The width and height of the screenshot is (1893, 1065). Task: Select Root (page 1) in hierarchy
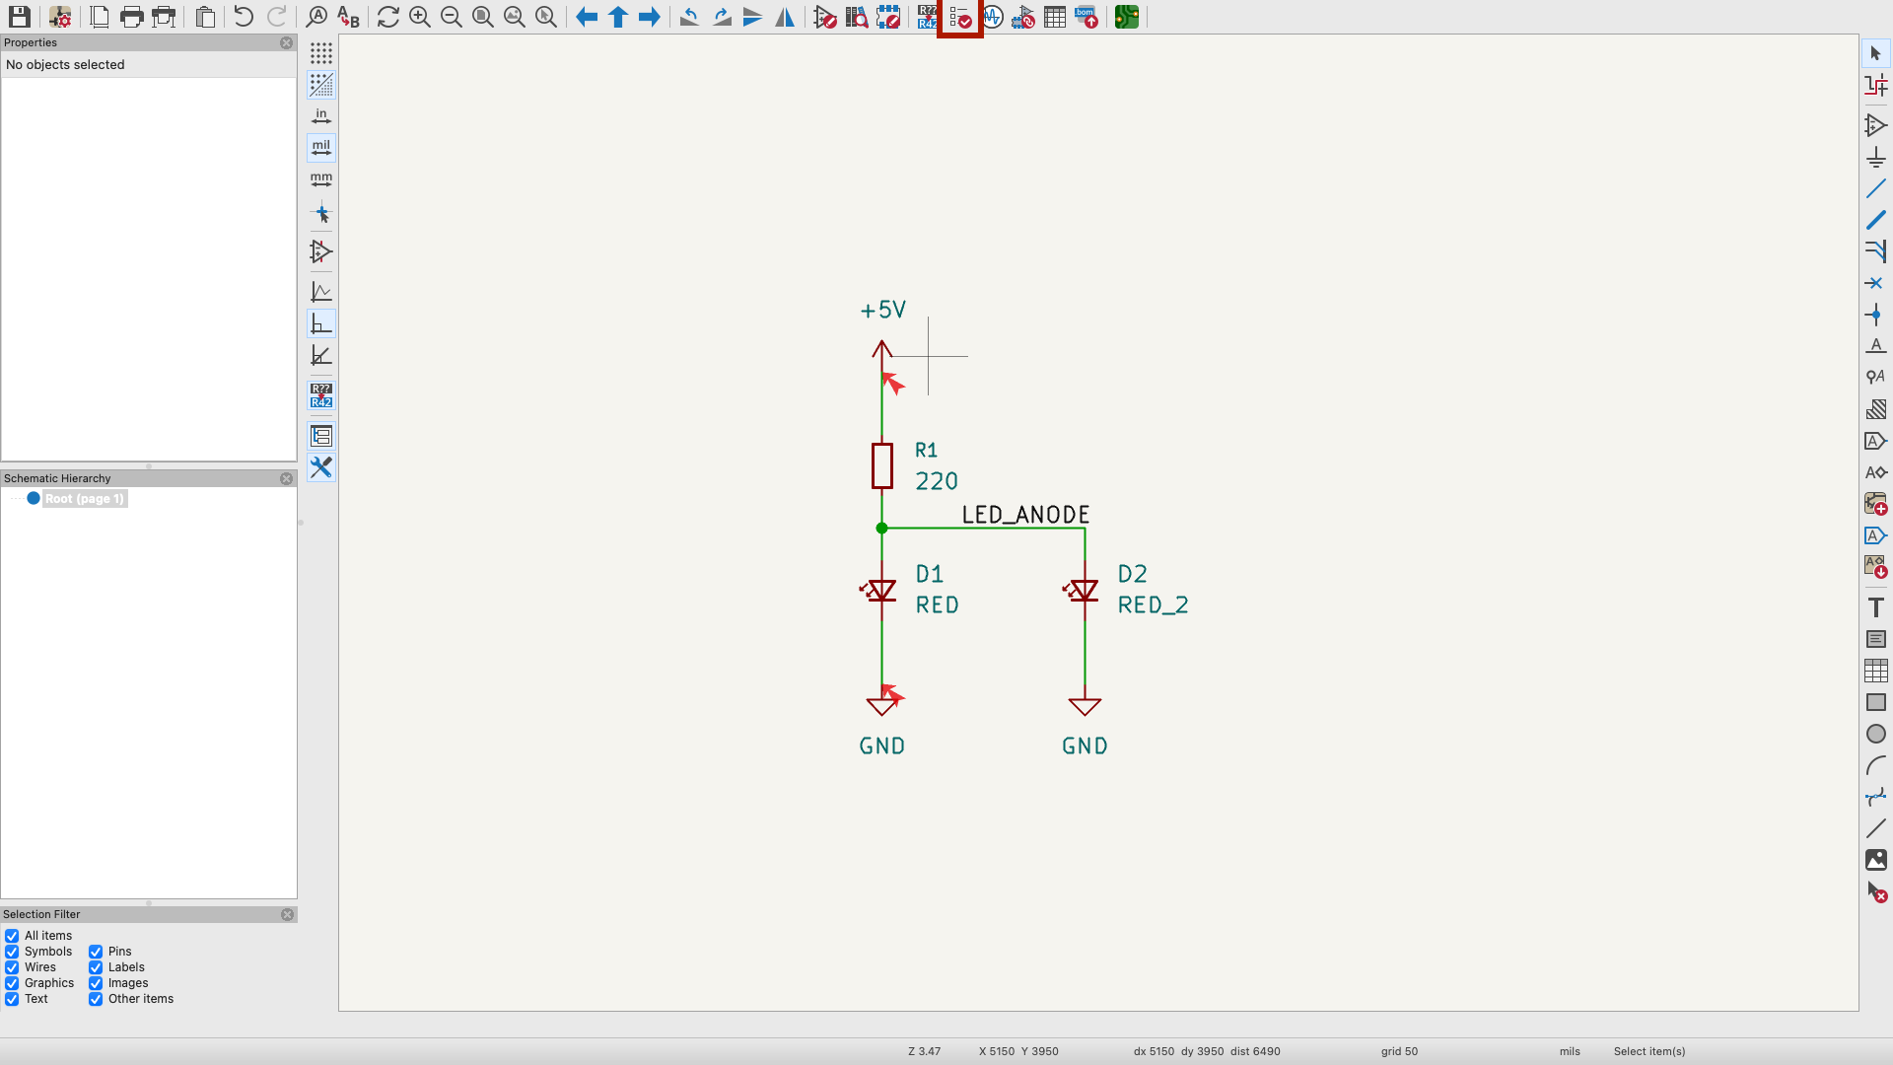85,499
